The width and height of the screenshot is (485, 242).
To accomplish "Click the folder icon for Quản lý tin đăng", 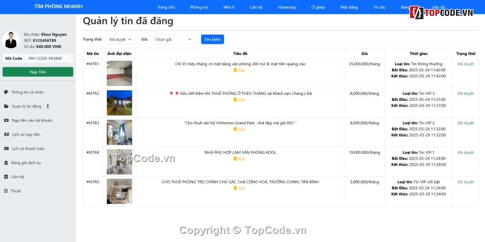I will (6, 106).
